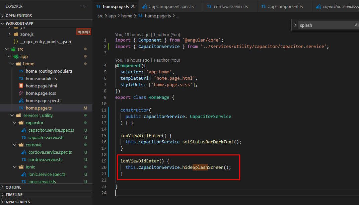Click the test flask icon of home.page.spec.ts
Screen dimensions: 359x205
pyautogui.click(x=21, y=100)
